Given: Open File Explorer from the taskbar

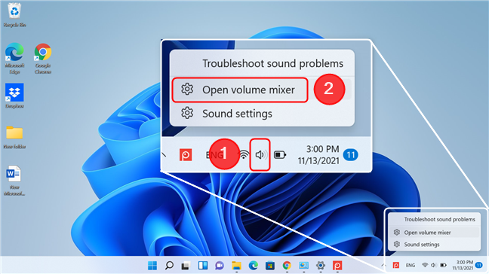Looking at the screenshot, I should pos(236,265).
